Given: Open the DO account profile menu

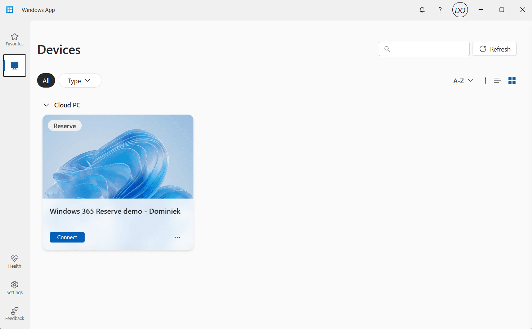Looking at the screenshot, I should click(x=460, y=10).
